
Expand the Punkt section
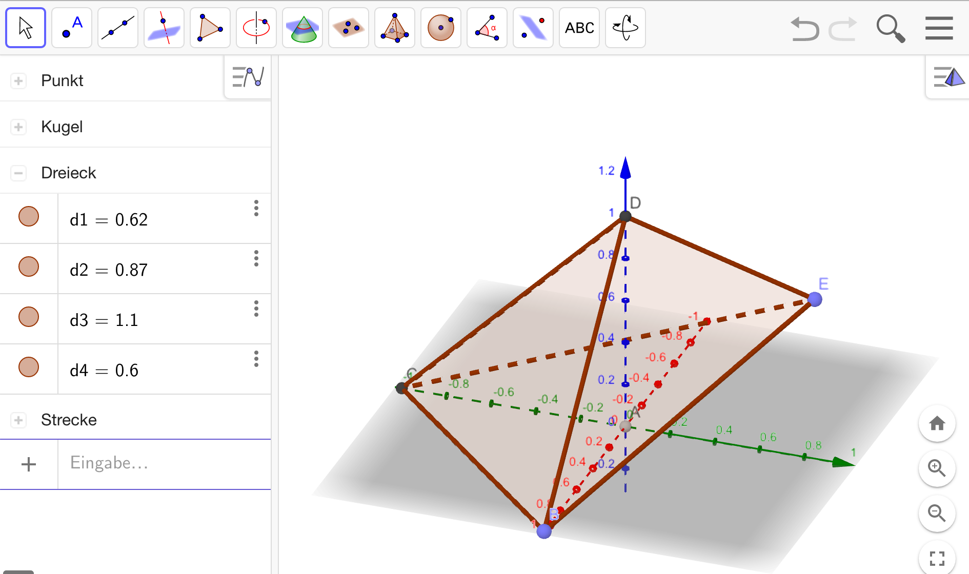[x=18, y=80]
